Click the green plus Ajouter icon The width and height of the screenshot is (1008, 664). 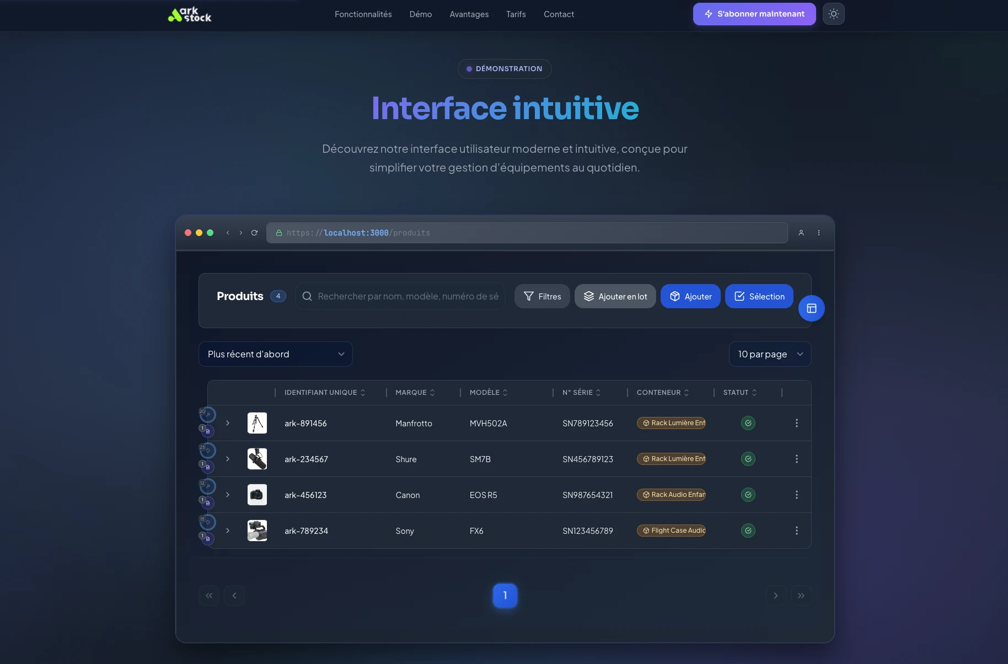click(675, 296)
